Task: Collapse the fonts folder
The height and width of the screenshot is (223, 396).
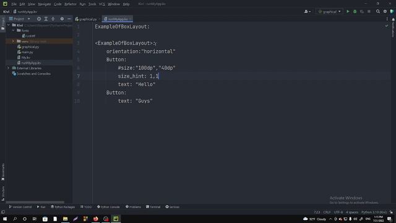Action: click(x=13, y=30)
